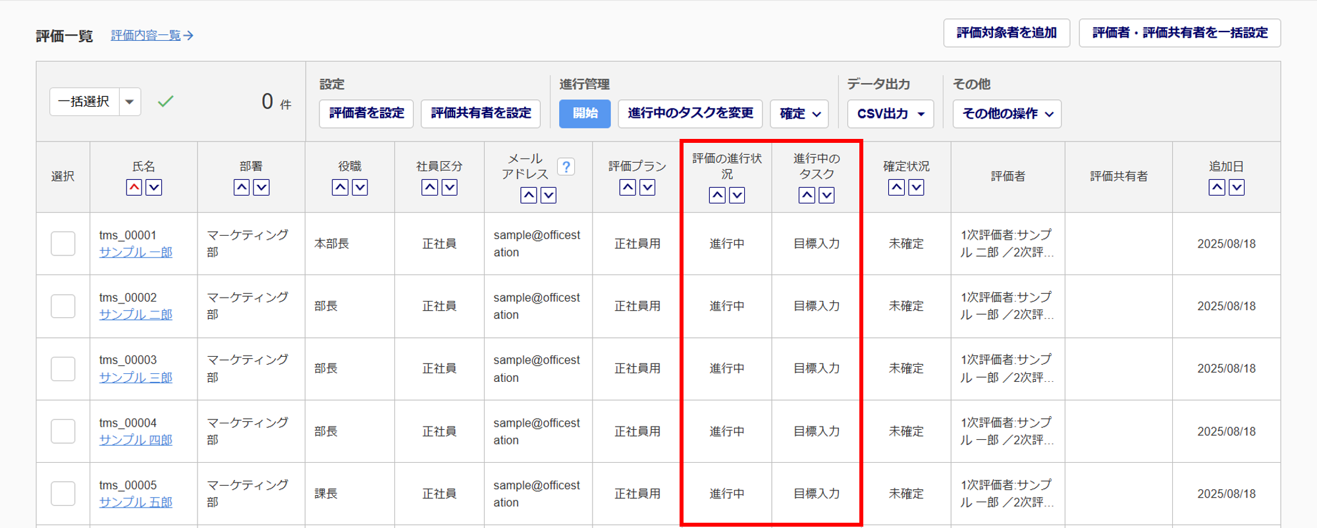Screen dimensions: 1317x528
Task: Sort 部署 column ascending
Action: (x=242, y=188)
